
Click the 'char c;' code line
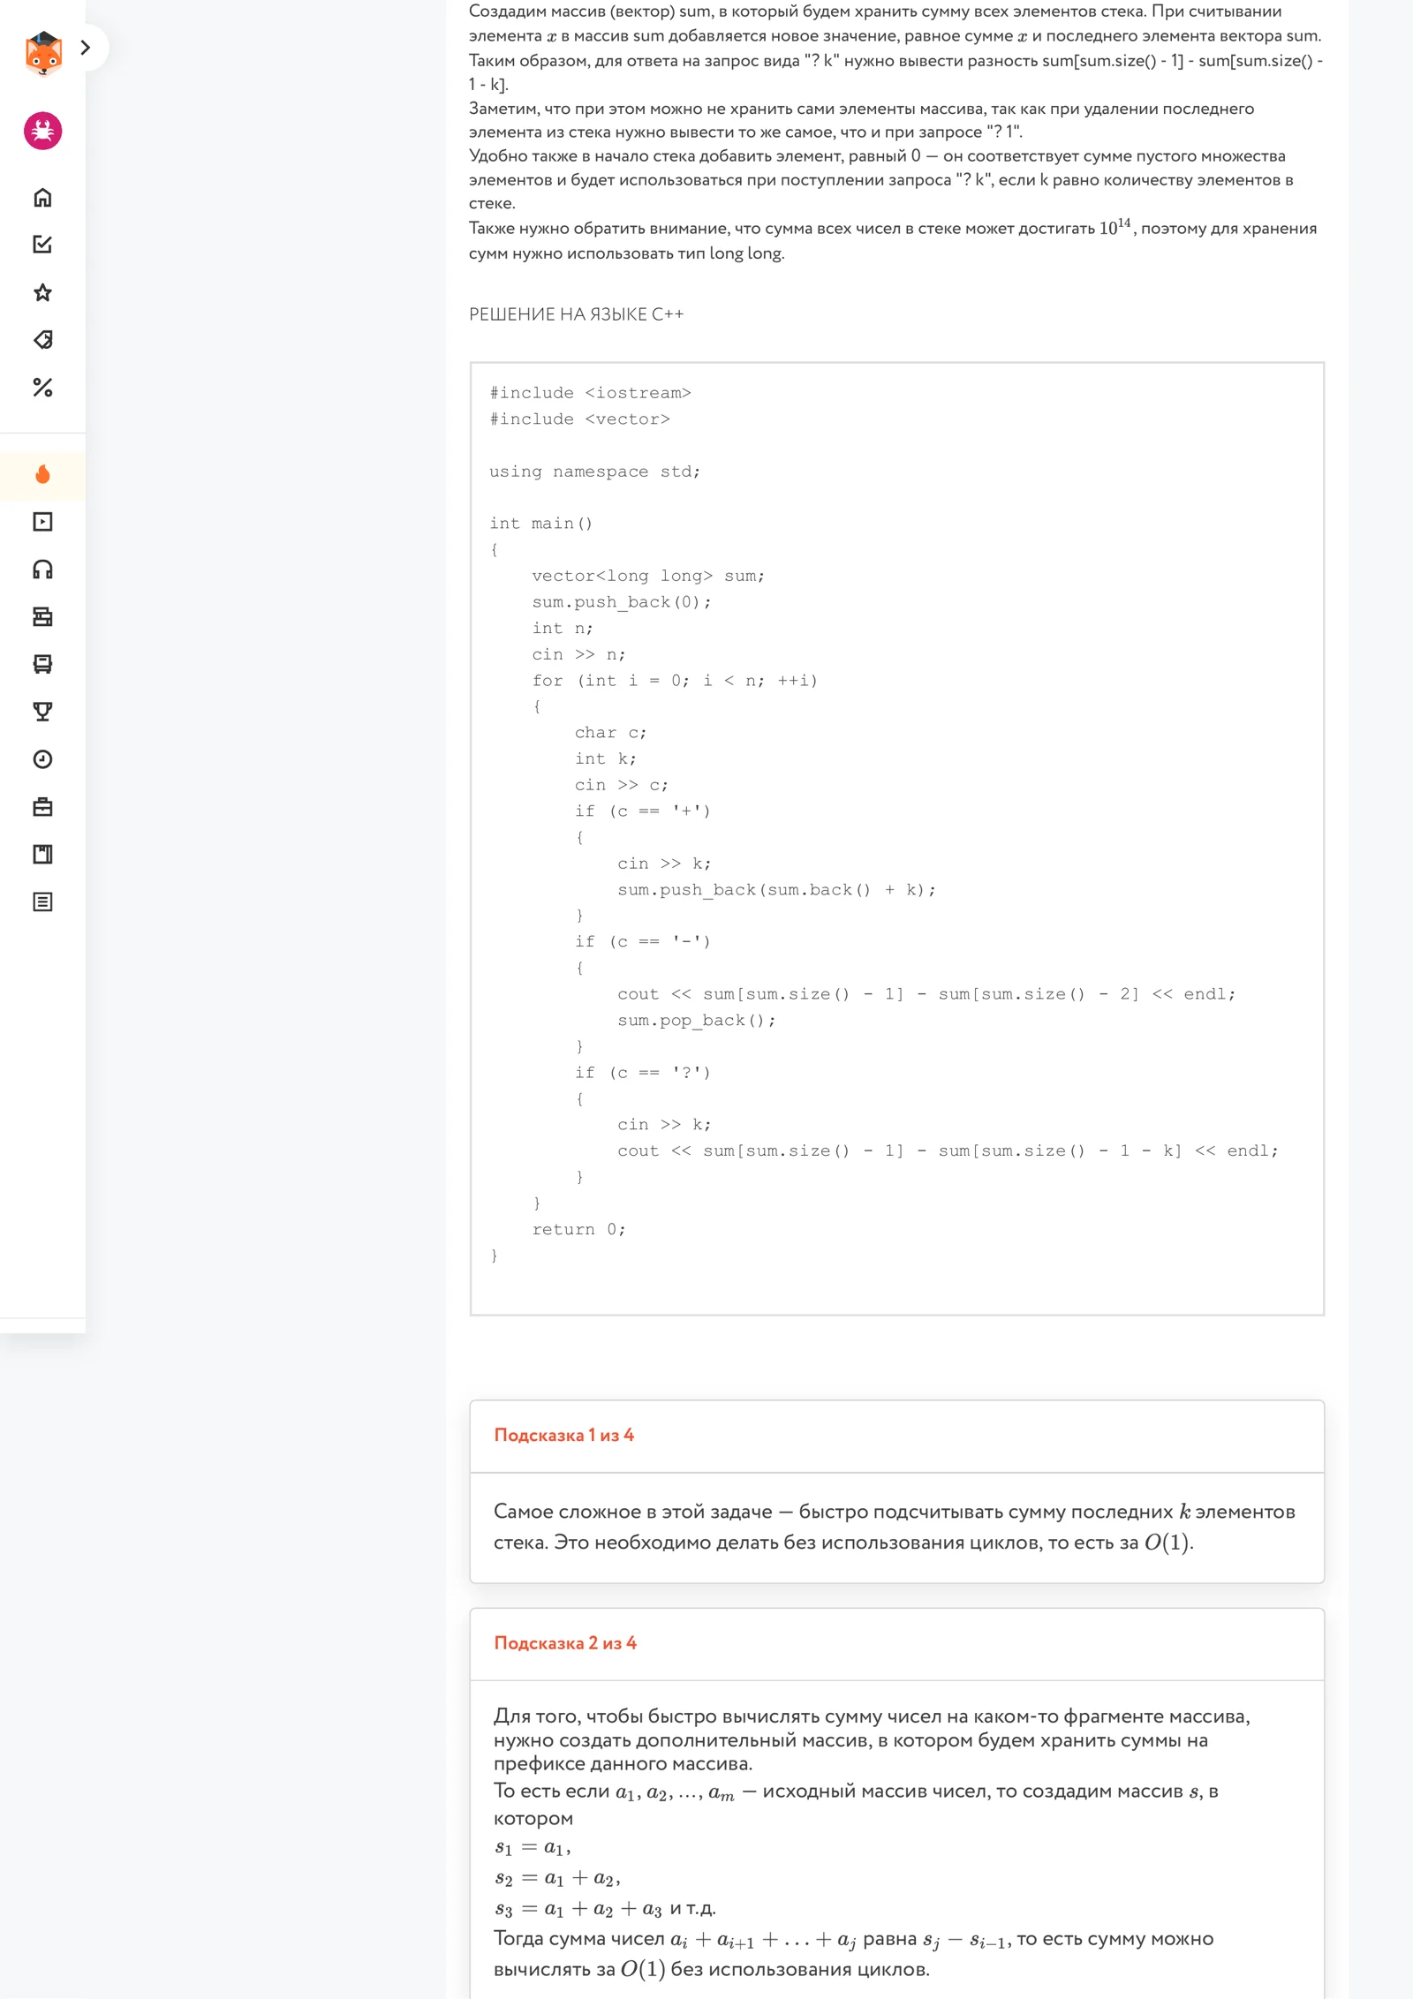click(610, 733)
